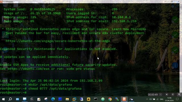Open the green round app icon in taskbar
Screen dimensions: 182x102
click(103, 99)
